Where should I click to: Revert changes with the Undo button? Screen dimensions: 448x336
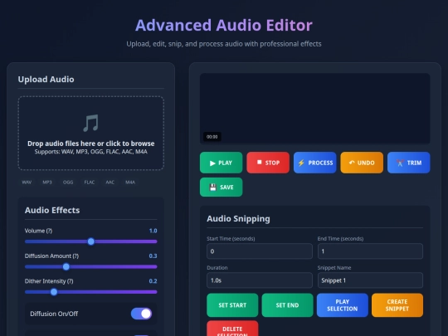point(362,163)
